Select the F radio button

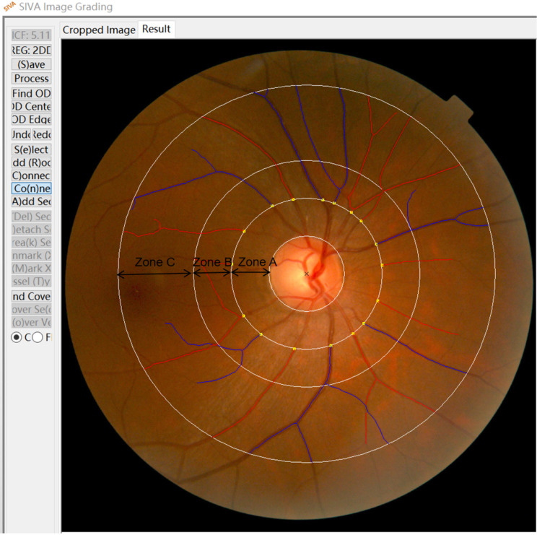(x=38, y=337)
